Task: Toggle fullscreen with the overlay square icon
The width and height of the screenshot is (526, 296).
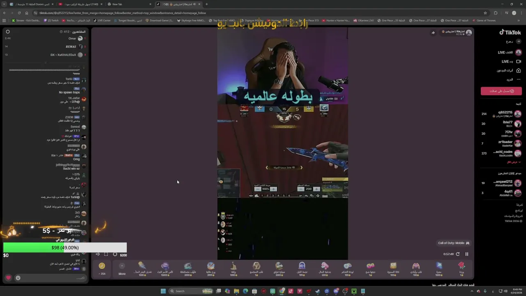Action: [x=106, y=254]
